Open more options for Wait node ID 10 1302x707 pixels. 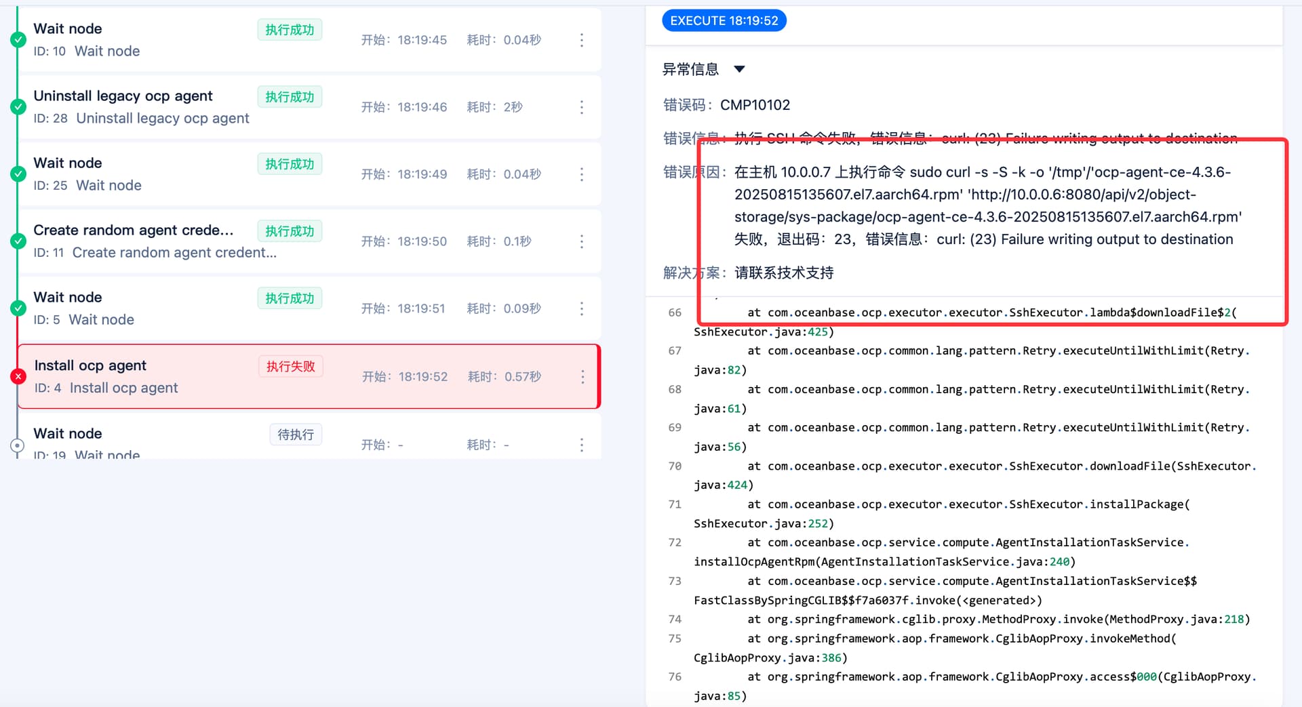click(x=581, y=40)
